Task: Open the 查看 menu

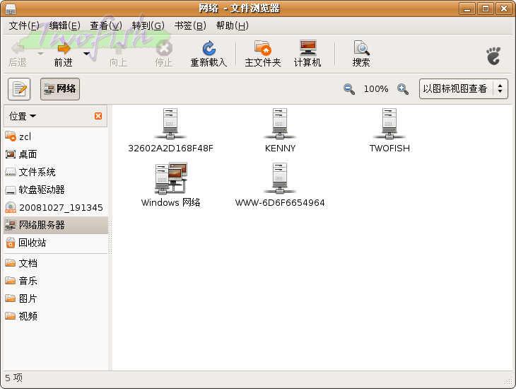Action: click(106, 25)
